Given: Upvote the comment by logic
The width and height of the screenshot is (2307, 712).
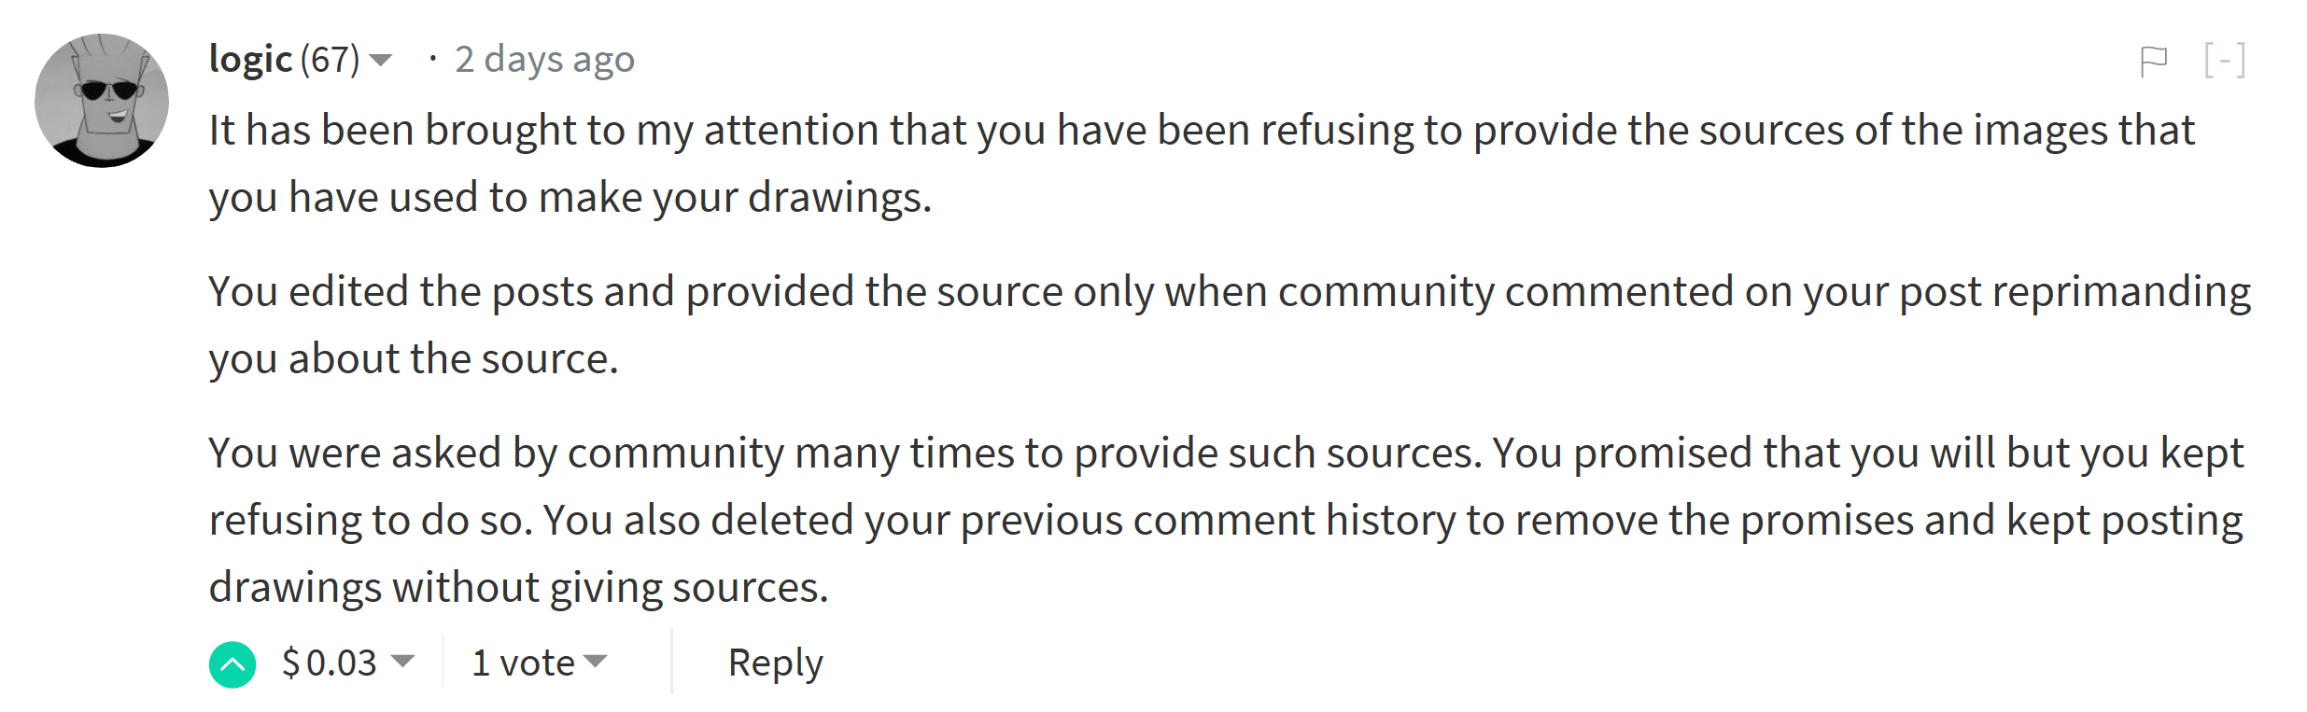Looking at the screenshot, I should [x=232, y=664].
